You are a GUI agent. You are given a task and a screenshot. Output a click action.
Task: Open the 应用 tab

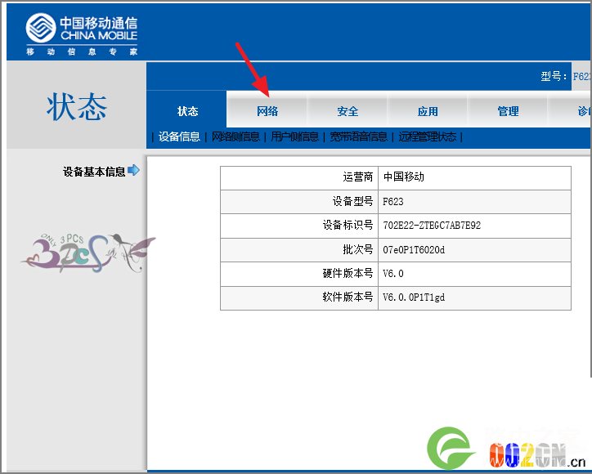tap(428, 111)
